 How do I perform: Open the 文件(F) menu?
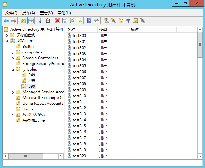11,13
